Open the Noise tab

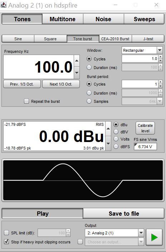click(x=103, y=19)
